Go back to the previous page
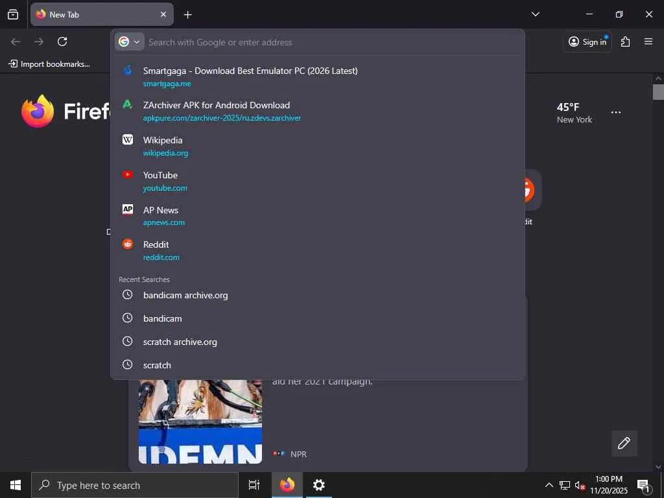Image resolution: width=664 pixels, height=498 pixels. (x=16, y=41)
